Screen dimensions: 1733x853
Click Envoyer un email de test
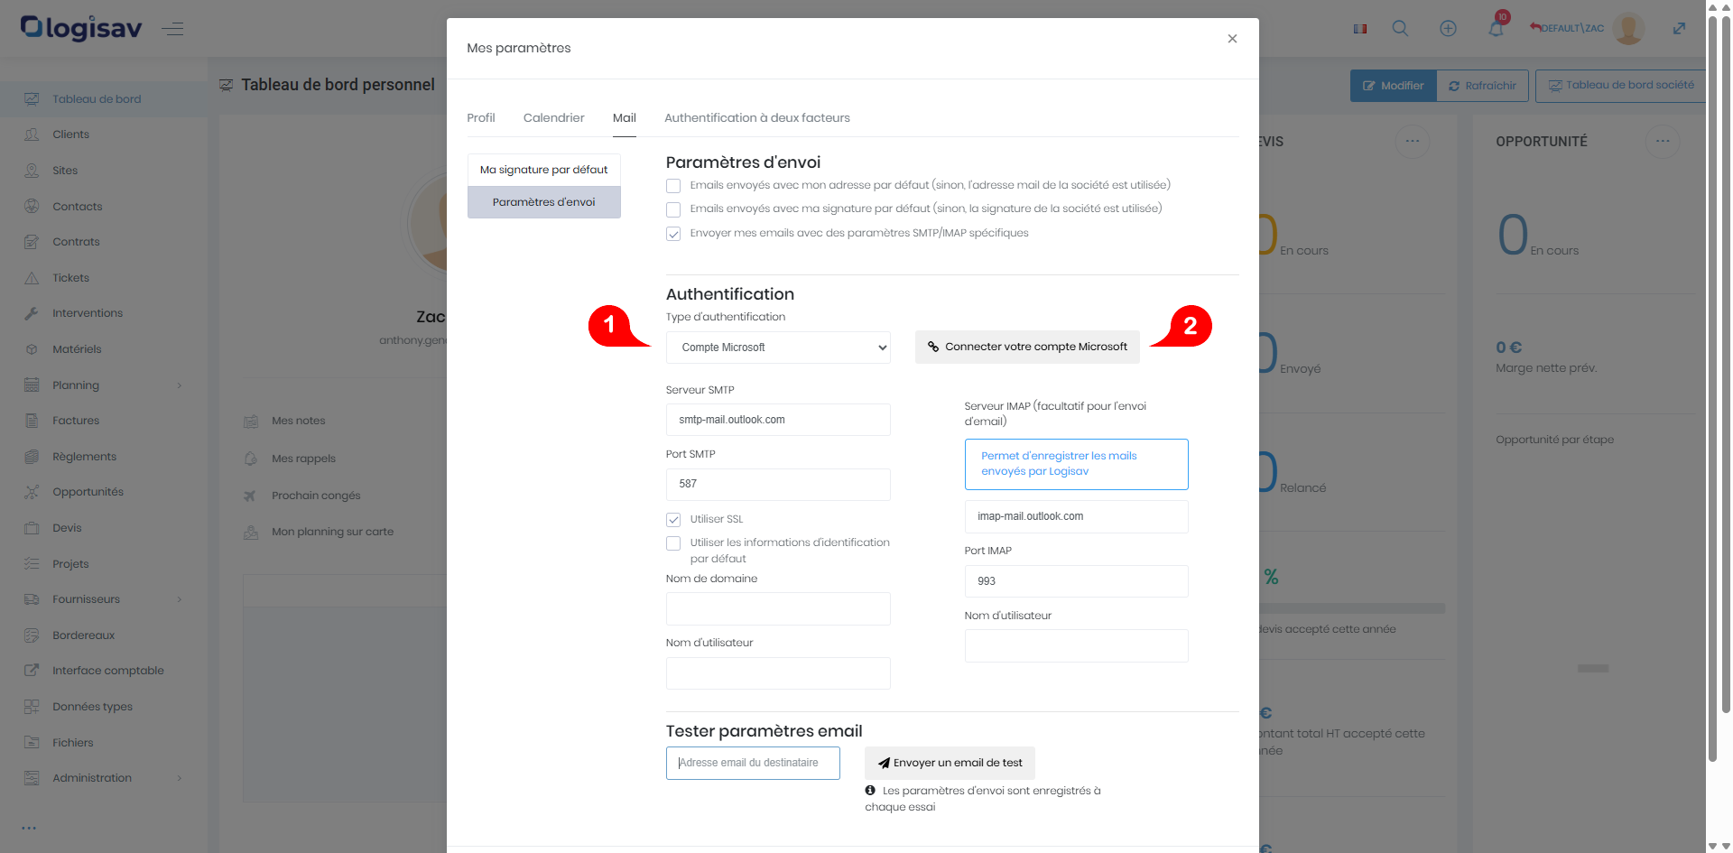coord(950,763)
